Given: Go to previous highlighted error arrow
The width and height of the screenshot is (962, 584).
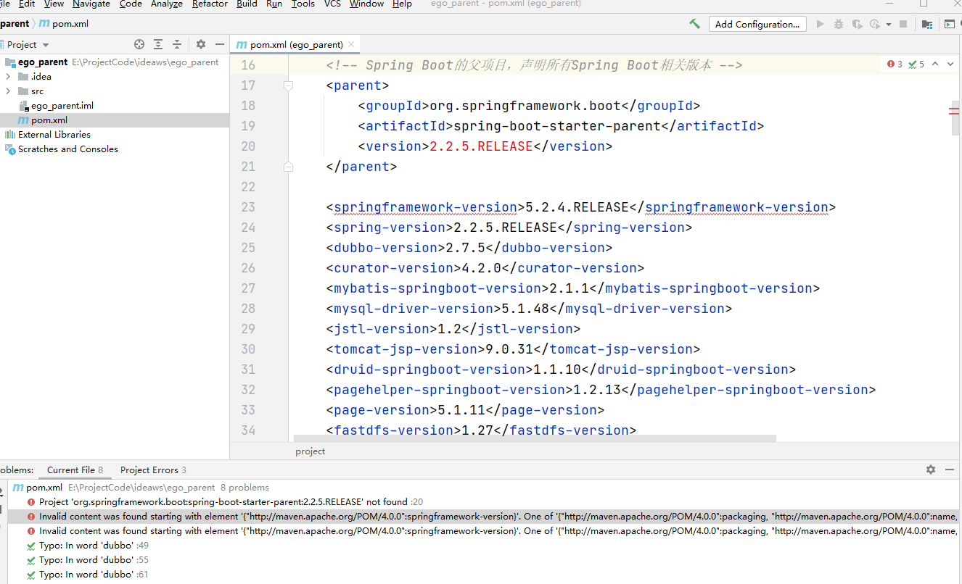Looking at the screenshot, I should pyautogui.click(x=935, y=64).
